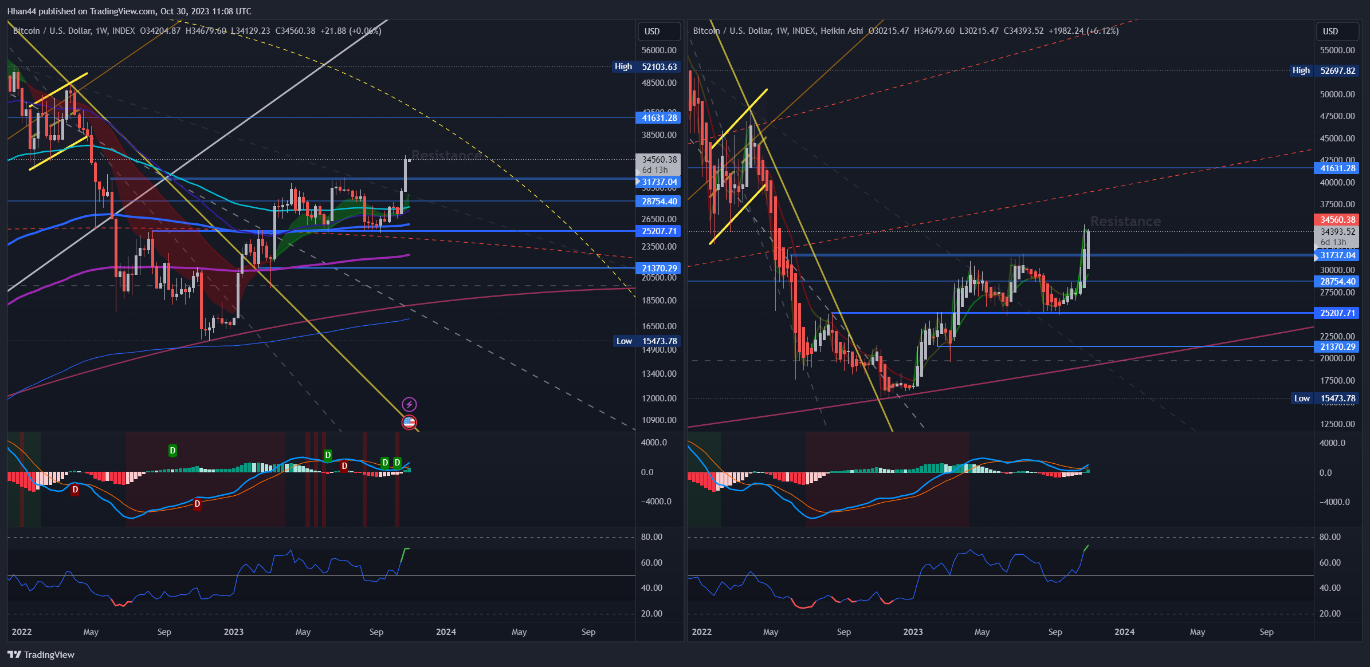Viewport: 1370px width, 667px height.
Task: Click the 20.00 RSI axis value on left chart
Action: (x=651, y=614)
